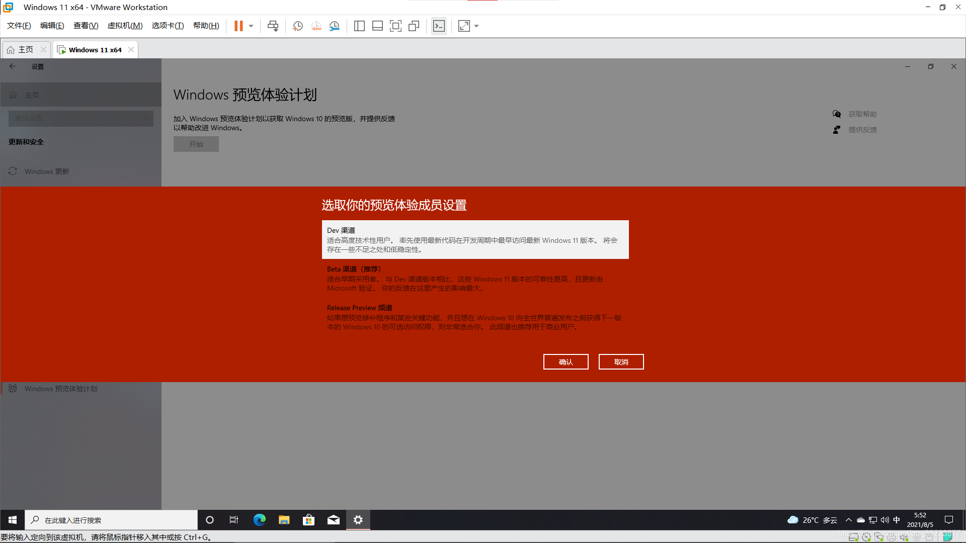
Task: Open Windows 更新 in the sidebar
Action: [80, 171]
